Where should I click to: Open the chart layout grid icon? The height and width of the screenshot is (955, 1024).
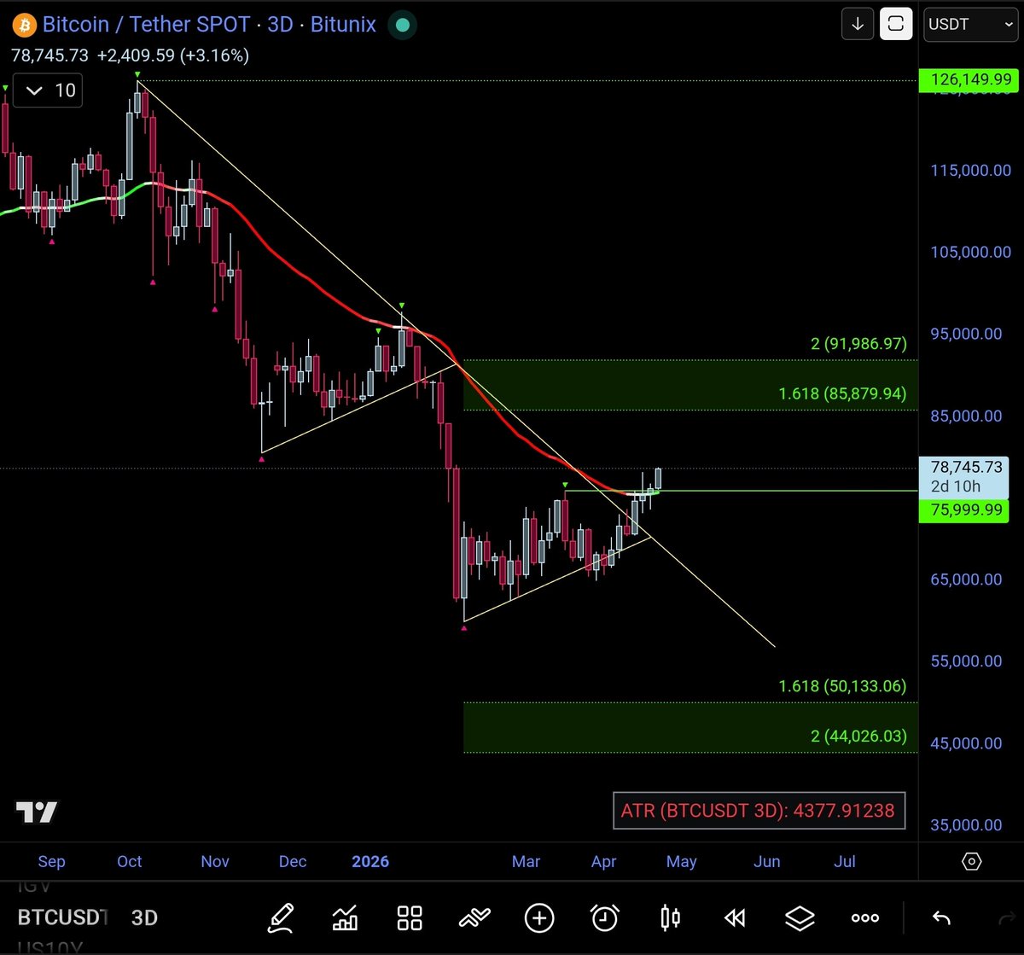click(x=410, y=917)
